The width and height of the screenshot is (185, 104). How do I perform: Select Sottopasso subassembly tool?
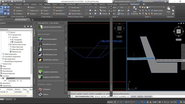point(44,89)
